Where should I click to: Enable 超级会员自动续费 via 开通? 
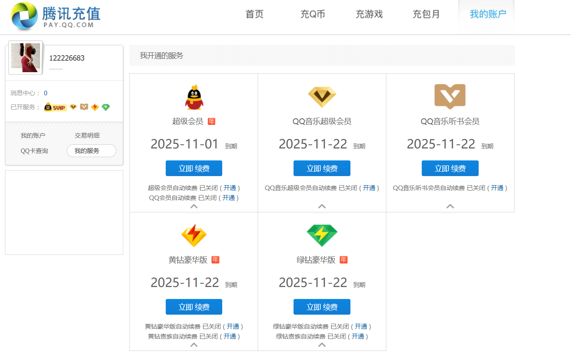coord(230,188)
